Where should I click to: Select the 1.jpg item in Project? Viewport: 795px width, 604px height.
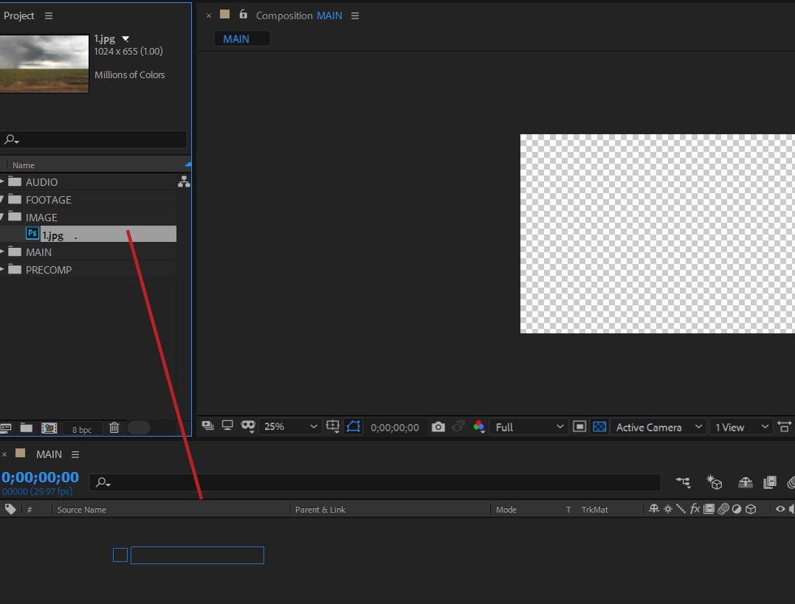(100, 234)
